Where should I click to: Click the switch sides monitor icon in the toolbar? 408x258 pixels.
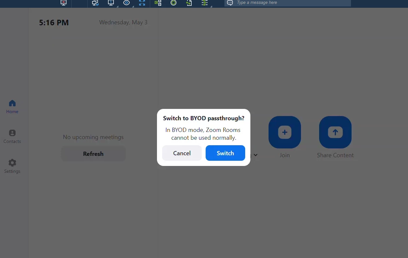pyautogui.click(x=95, y=3)
